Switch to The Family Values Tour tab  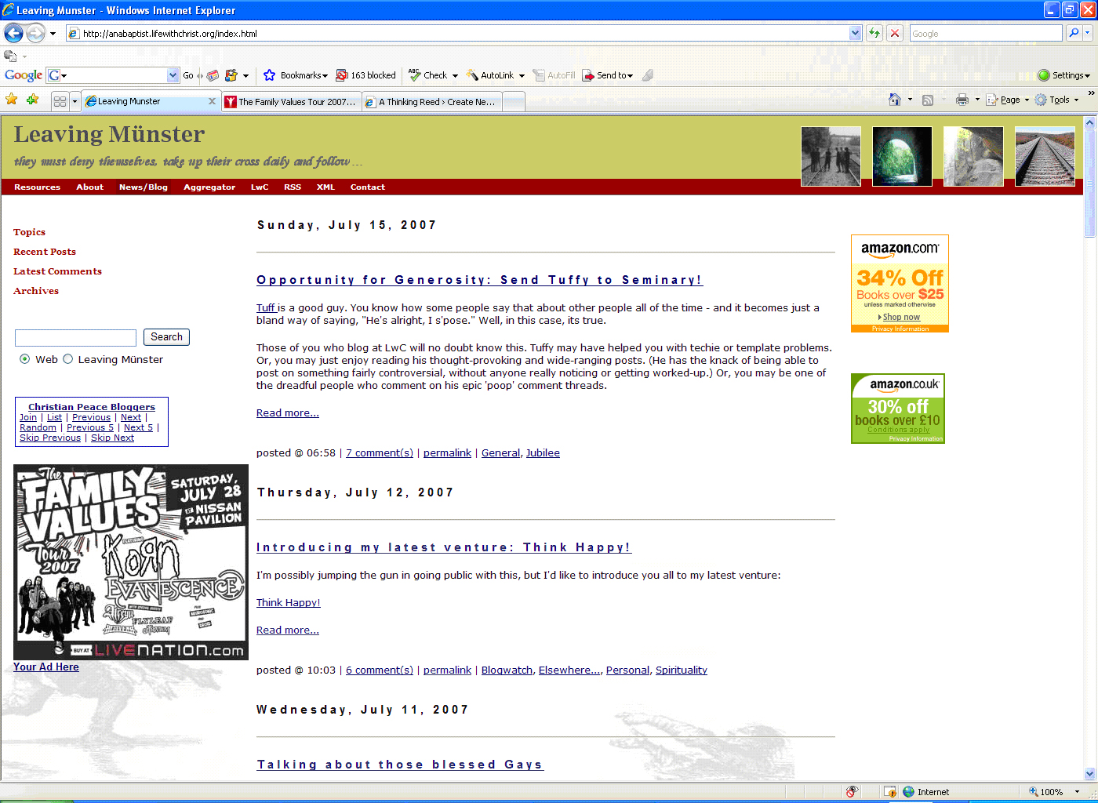coord(292,102)
